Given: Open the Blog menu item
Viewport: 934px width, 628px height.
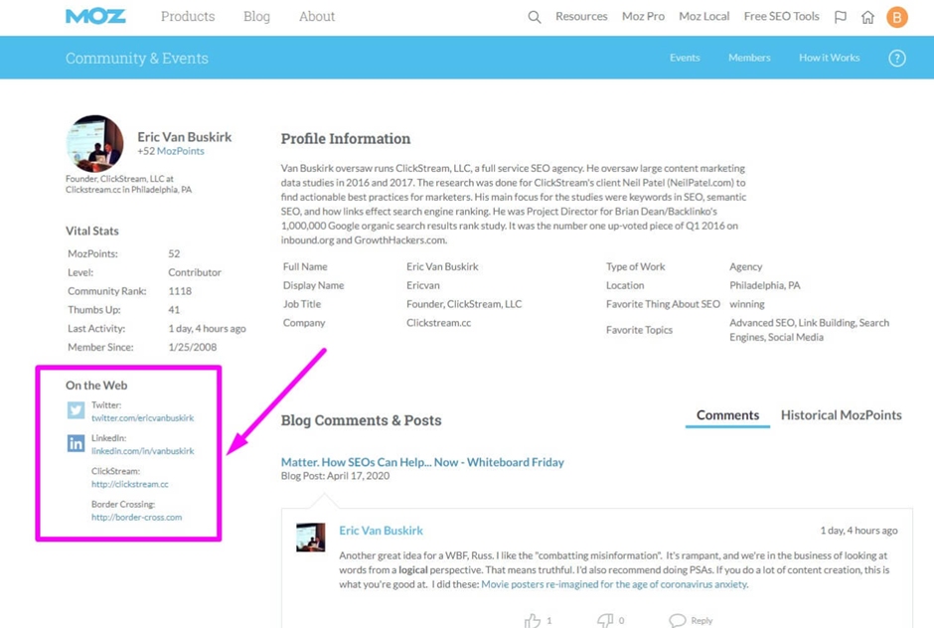Looking at the screenshot, I should [256, 17].
